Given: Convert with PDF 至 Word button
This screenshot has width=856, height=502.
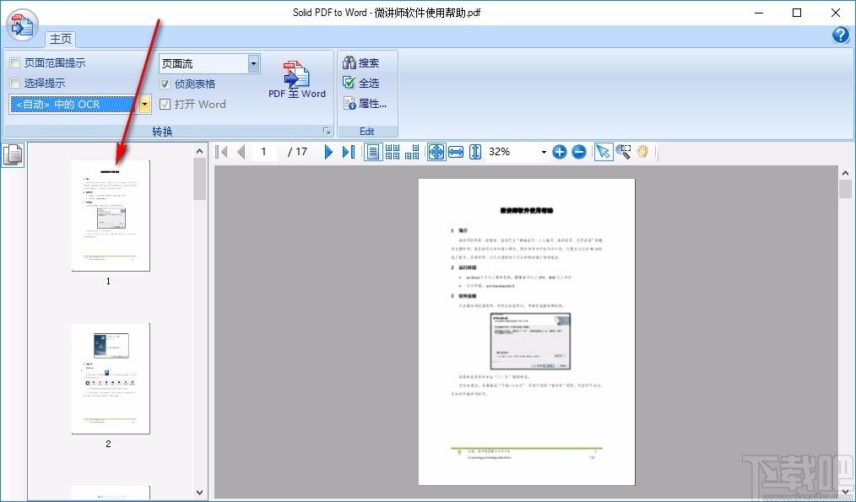Looking at the screenshot, I should 297,79.
